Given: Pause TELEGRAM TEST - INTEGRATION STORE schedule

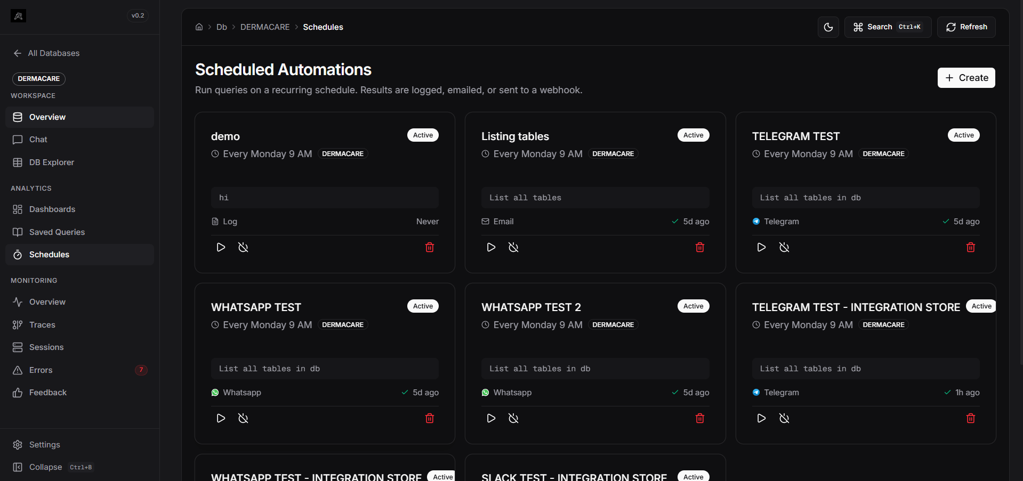Looking at the screenshot, I should point(784,418).
